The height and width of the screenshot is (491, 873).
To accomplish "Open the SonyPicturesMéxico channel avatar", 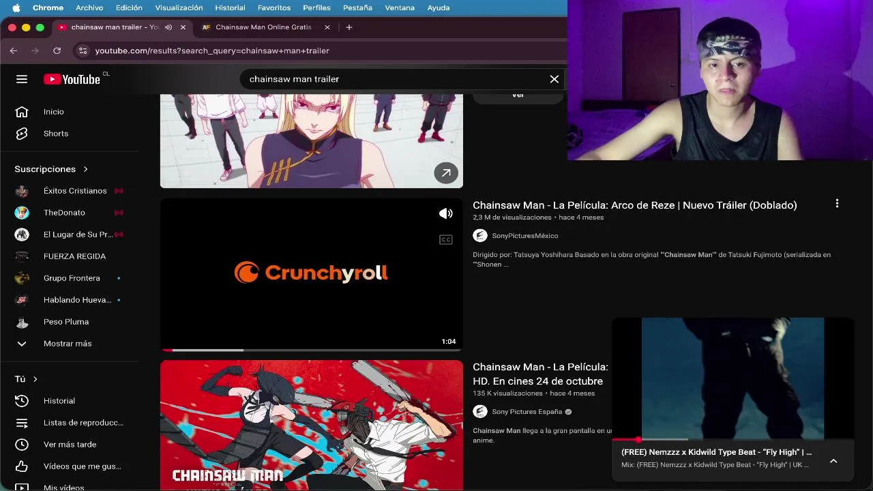I will click(x=480, y=236).
